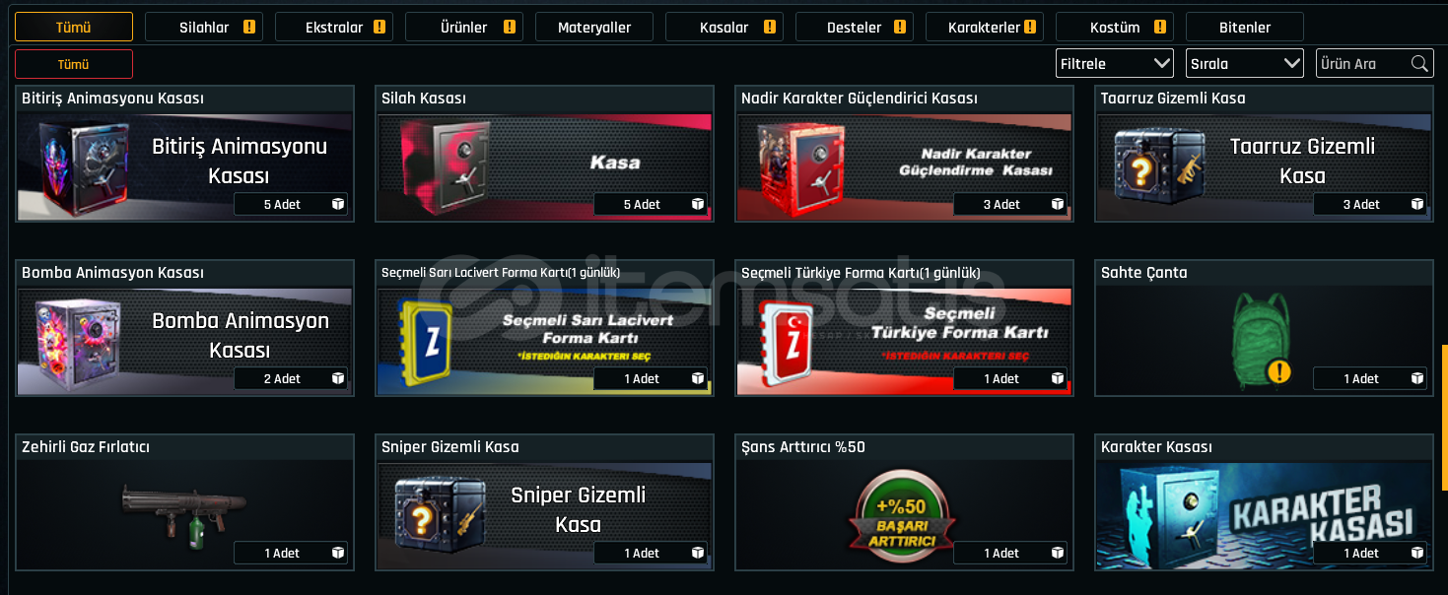Select the red-outlined Tümü sub-filter
Screen dimensions: 1448x595
(x=74, y=64)
